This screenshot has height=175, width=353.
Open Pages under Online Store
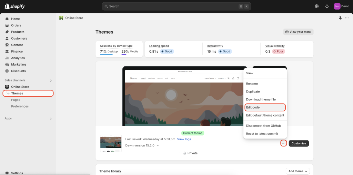tap(16, 100)
